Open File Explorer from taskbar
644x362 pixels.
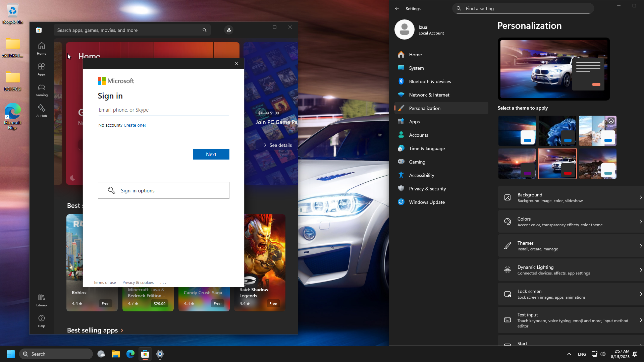(116, 354)
